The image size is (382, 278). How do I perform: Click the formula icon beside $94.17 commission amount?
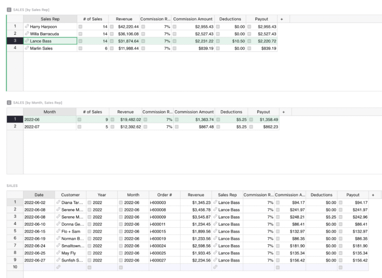pyautogui.click(x=278, y=202)
